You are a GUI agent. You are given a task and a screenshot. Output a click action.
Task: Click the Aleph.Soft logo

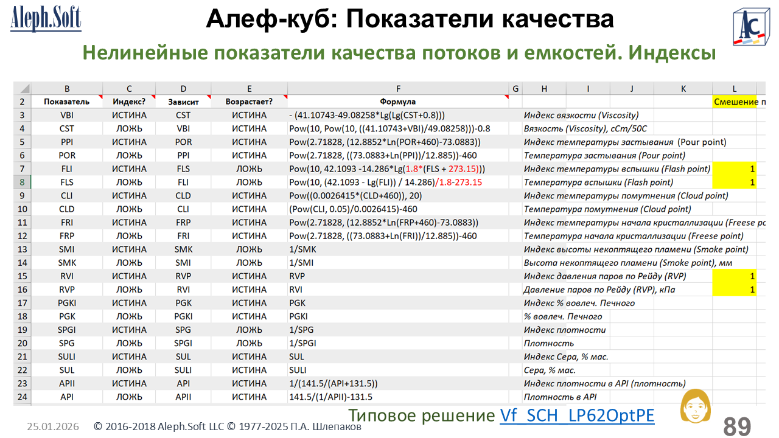46,20
